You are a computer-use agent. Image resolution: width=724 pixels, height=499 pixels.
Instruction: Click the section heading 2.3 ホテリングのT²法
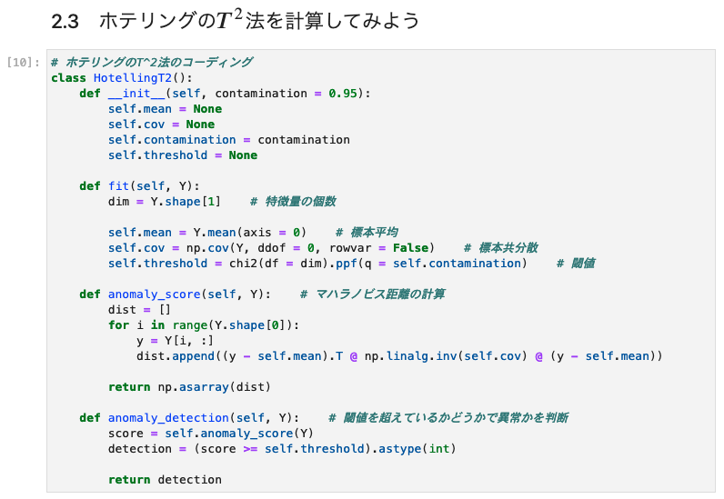click(x=235, y=20)
